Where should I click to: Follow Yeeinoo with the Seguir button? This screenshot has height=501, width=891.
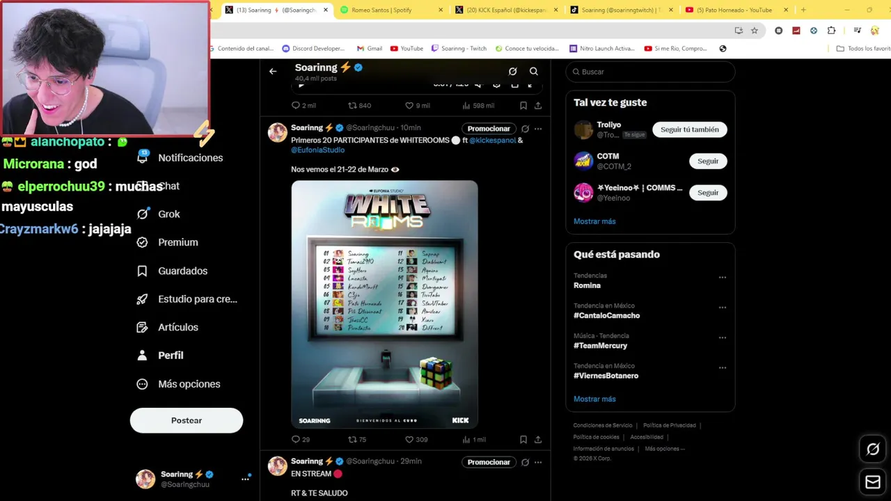pyautogui.click(x=708, y=193)
